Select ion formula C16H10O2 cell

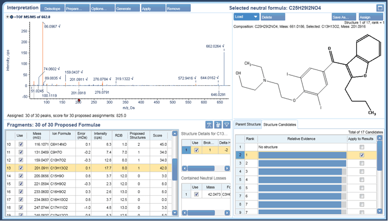click(62, 200)
